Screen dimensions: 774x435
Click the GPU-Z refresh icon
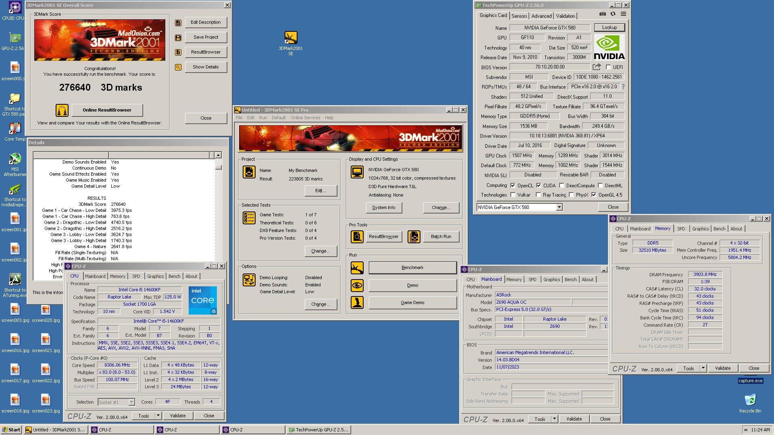click(613, 14)
